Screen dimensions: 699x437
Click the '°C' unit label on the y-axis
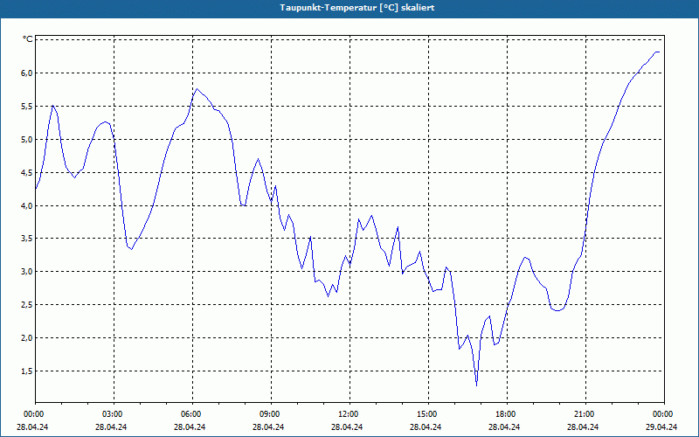click(28, 39)
